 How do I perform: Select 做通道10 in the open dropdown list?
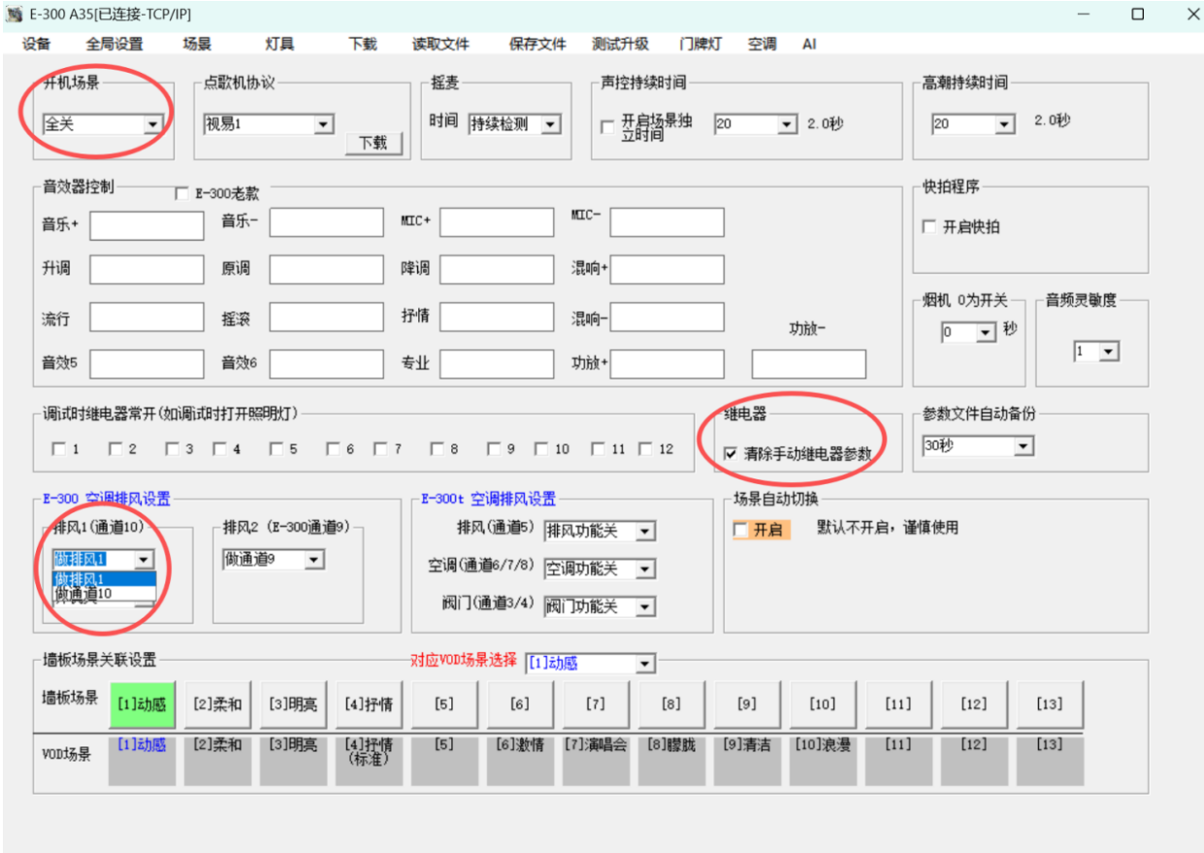coord(104,593)
